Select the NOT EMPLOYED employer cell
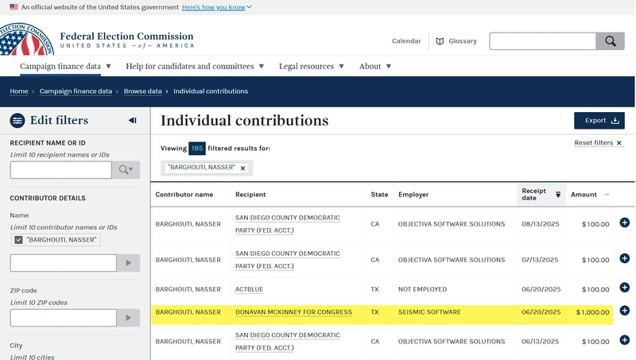Viewport: 636px width, 360px height. (x=422, y=289)
